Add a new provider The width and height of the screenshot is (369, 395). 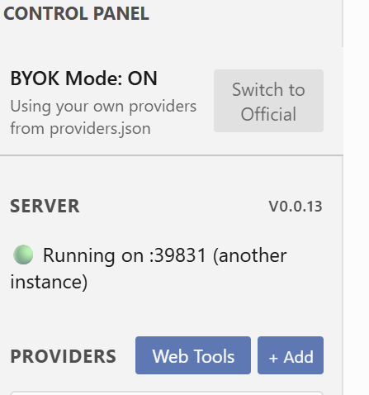coord(291,355)
